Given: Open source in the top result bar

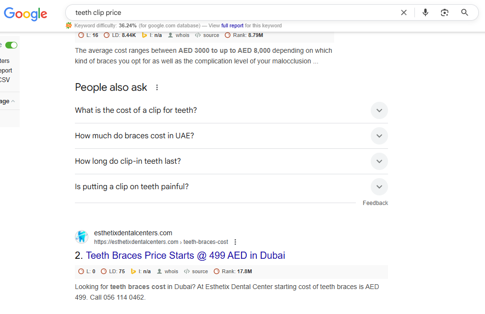Looking at the screenshot, I should (x=207, y=35).
